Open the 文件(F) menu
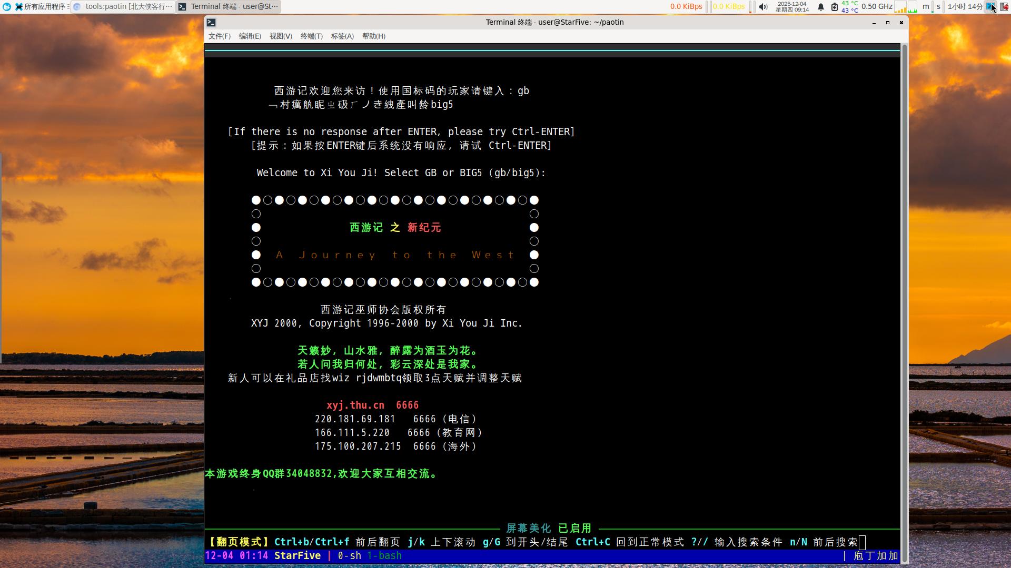The width and height of the screenshot is (1011, 568). click(219, 36)
